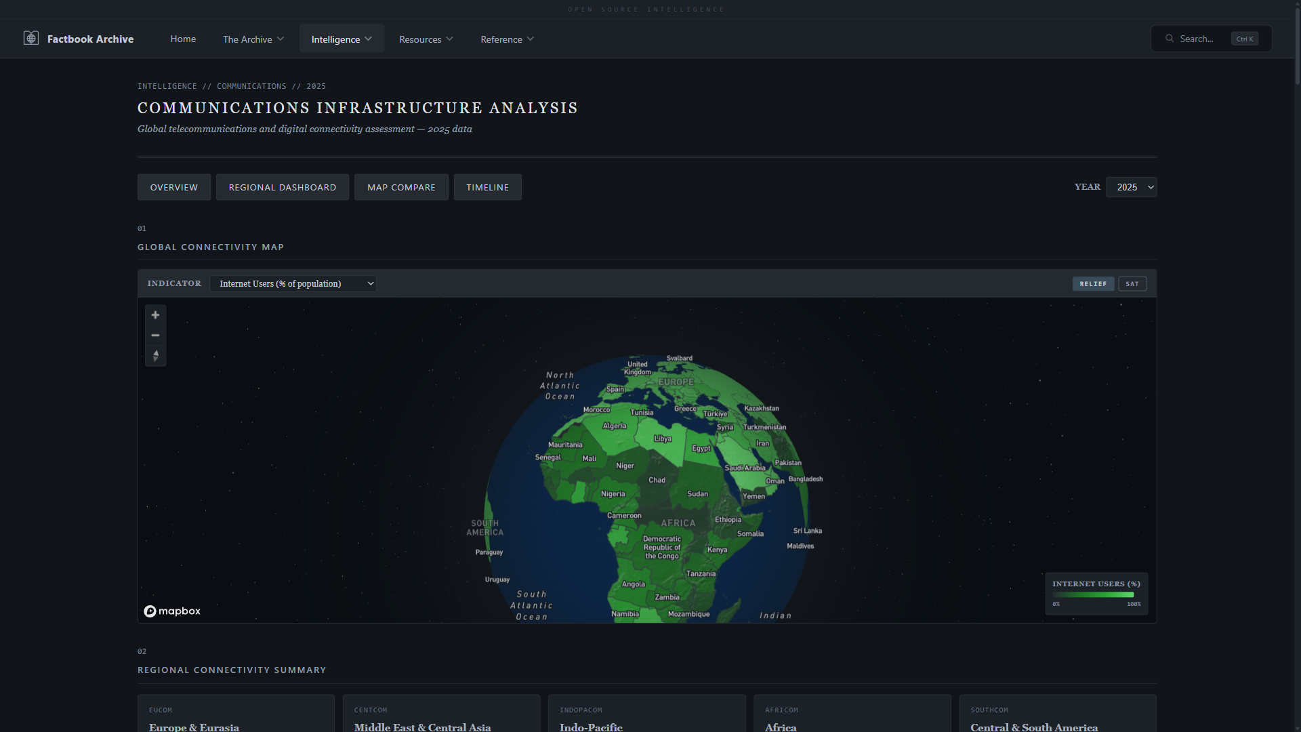Zoom out on the map
The image size is (1301, 732).
point(155,335)
